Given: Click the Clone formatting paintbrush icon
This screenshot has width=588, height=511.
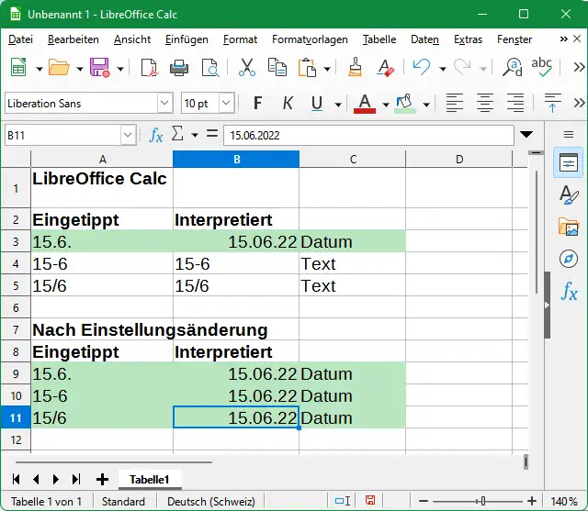Looking at the screenshot, I should (356, 68).
